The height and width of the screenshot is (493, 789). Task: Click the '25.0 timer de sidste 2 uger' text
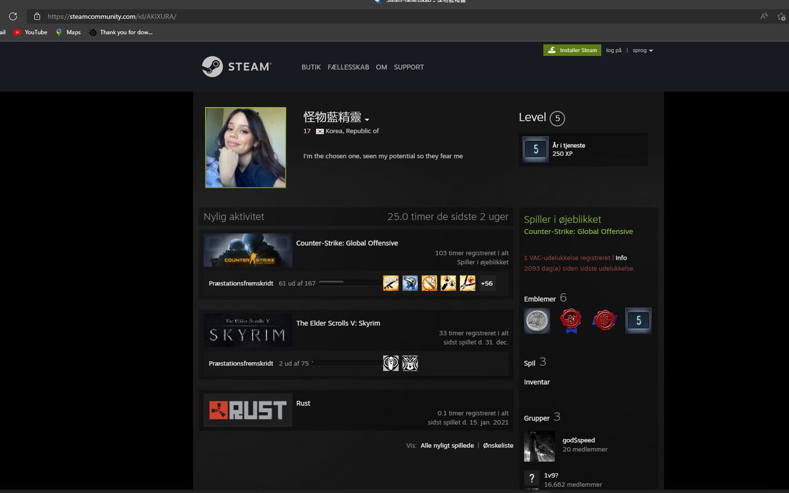click(448, 217)
